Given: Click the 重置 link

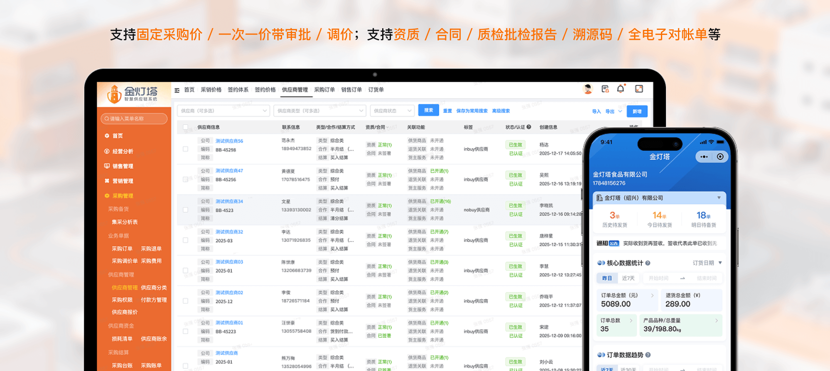Looking at the screenshot, I should tap(447, 111).
